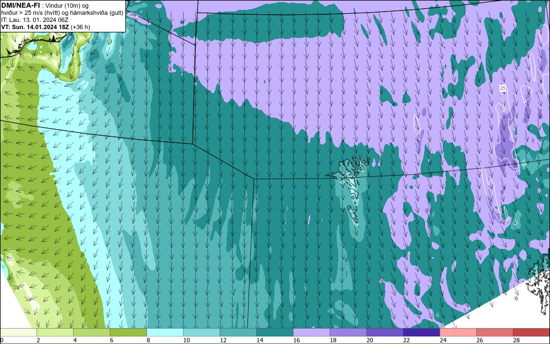This screenshot has width=550, height=344.
Task: Click the legend value '16'
Action: click(x=296, y=340)
